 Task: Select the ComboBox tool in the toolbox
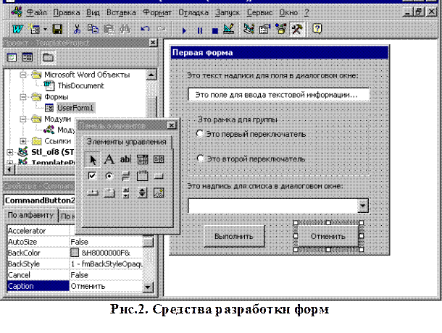[142, 159]
